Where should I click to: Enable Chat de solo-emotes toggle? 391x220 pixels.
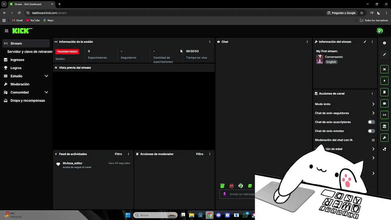pos(371,131)
